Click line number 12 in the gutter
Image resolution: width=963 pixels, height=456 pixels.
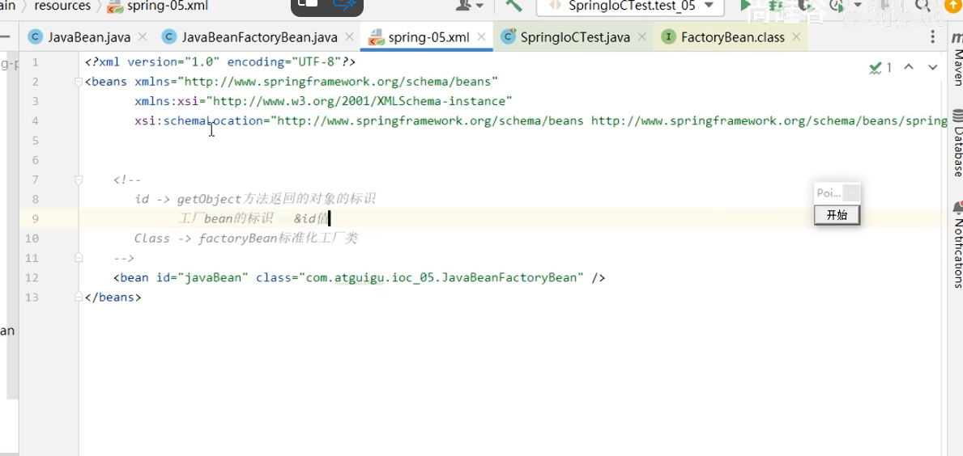point(32,277)
